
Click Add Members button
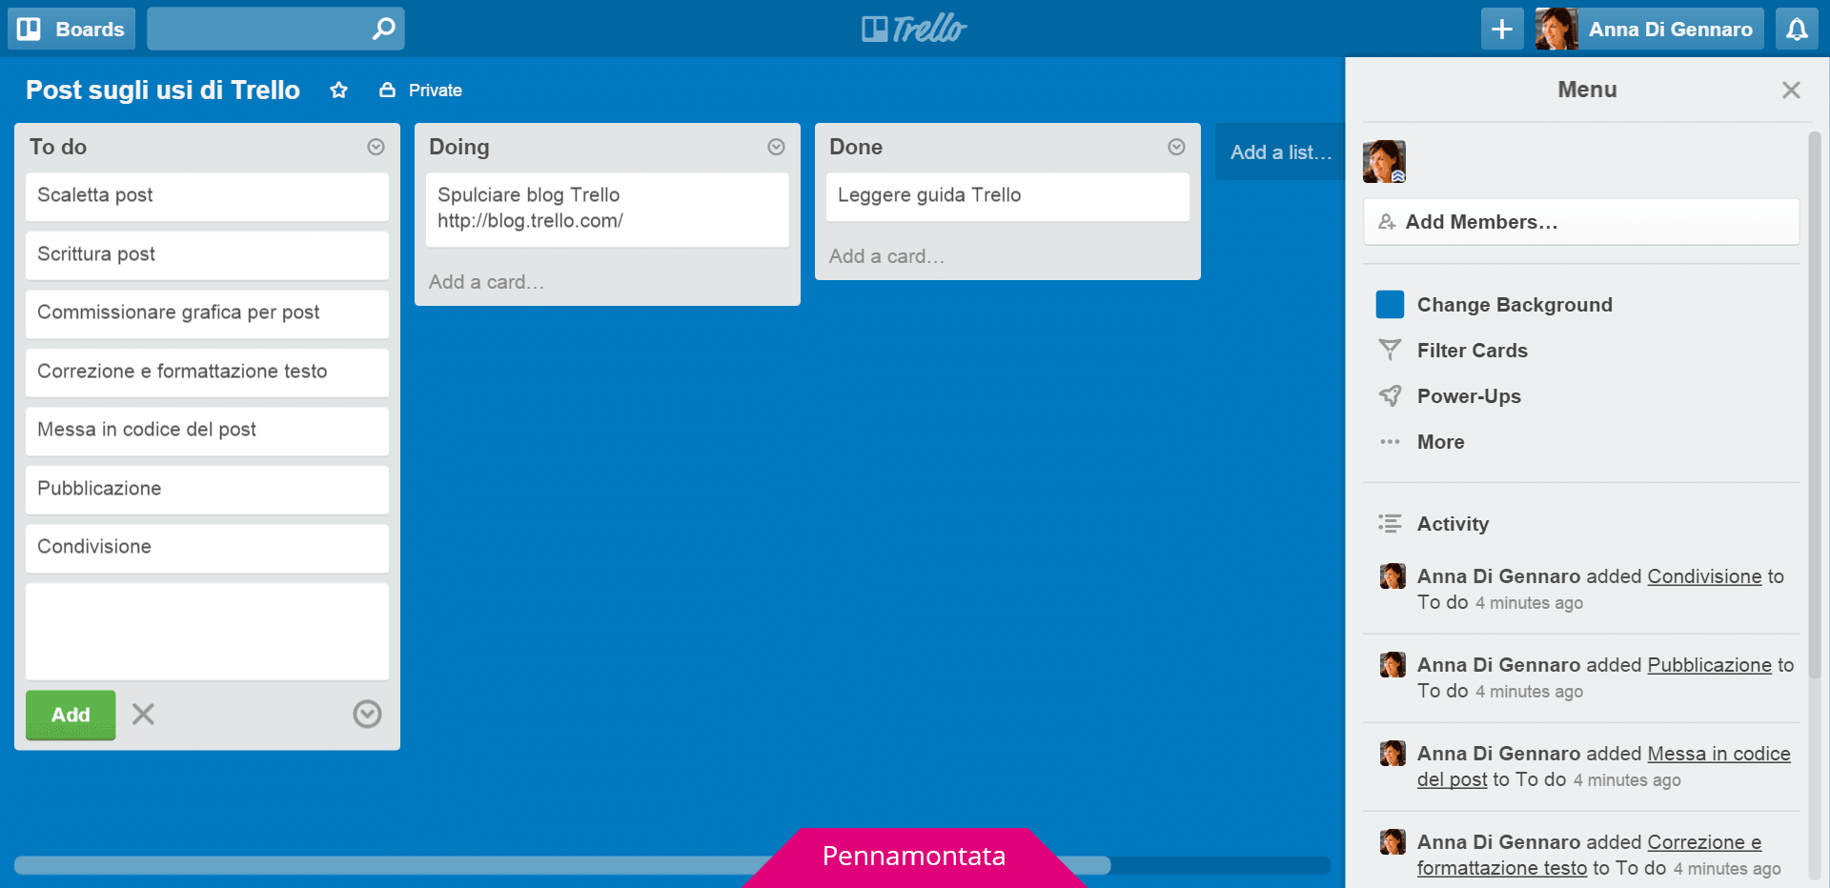click(x=1581, y=222)
